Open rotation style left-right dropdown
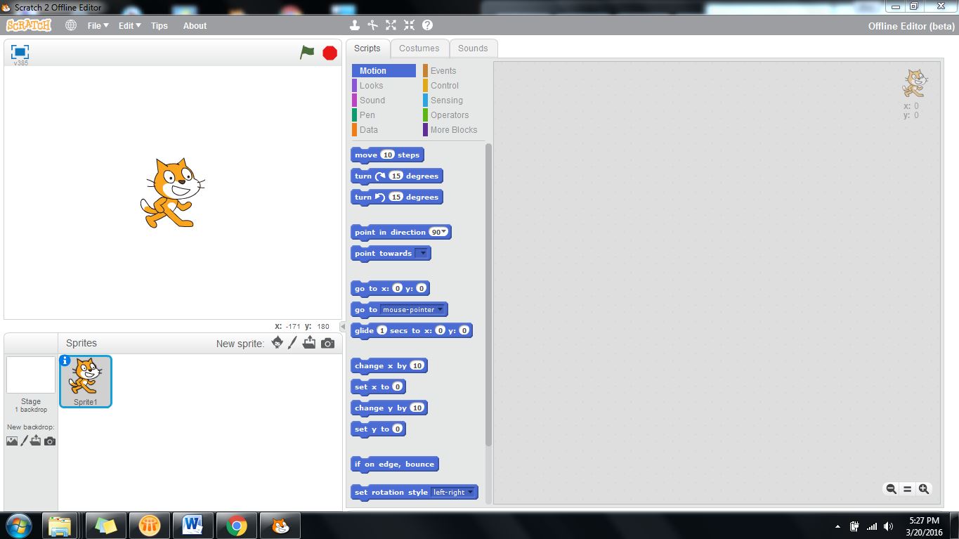959x539 pixels. click(471, 493)
